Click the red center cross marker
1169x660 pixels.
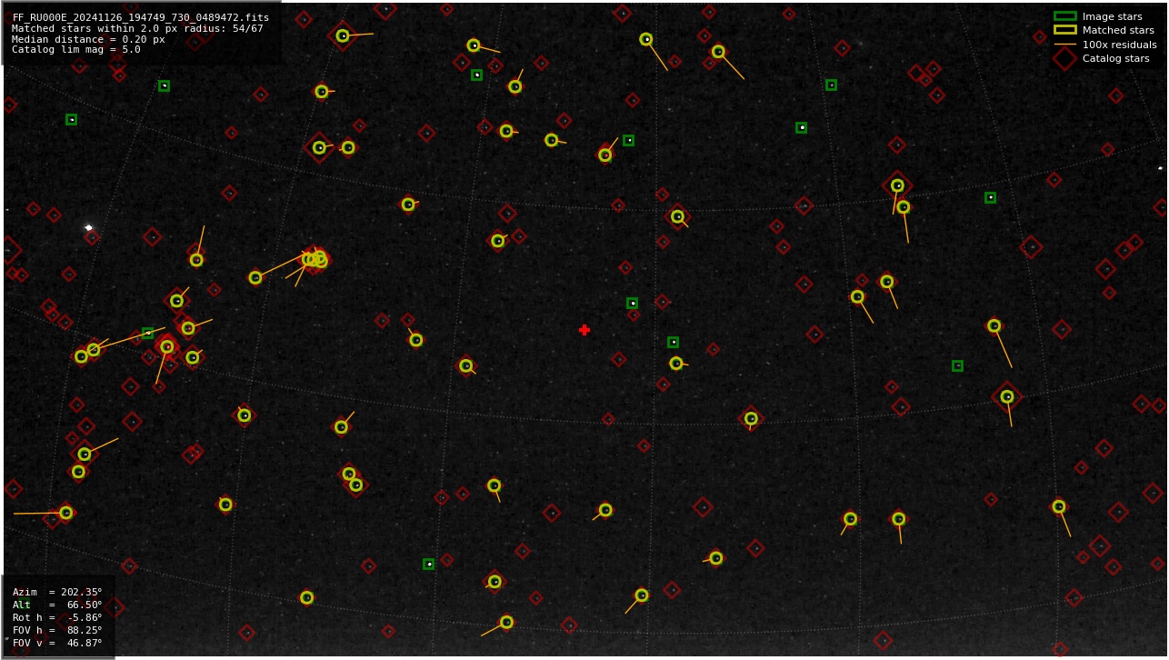coord(584,330)
